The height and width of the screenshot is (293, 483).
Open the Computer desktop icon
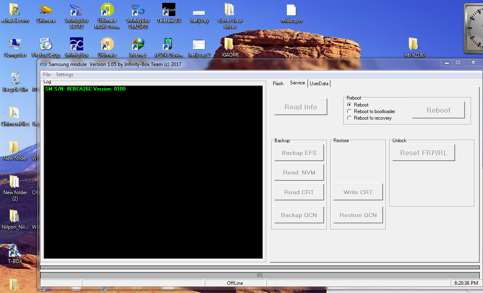(x=15, y=48)
